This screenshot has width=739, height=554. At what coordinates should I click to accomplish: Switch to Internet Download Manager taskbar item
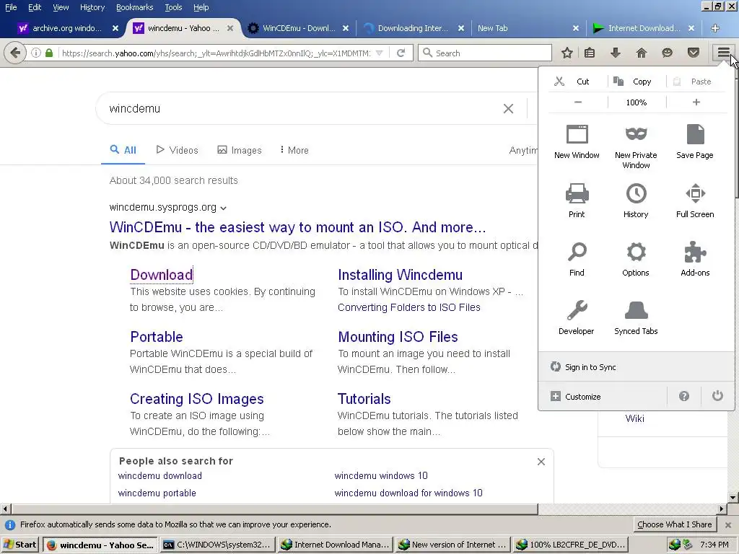coord(335,545)
